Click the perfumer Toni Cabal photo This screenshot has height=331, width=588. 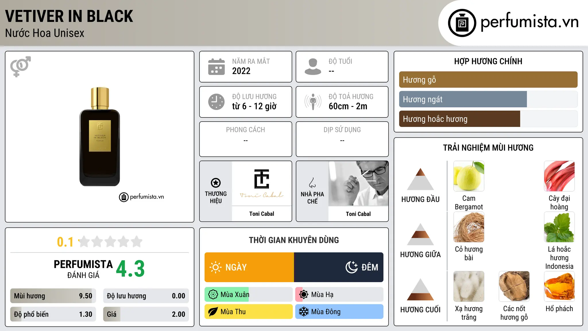pos(358,183)
